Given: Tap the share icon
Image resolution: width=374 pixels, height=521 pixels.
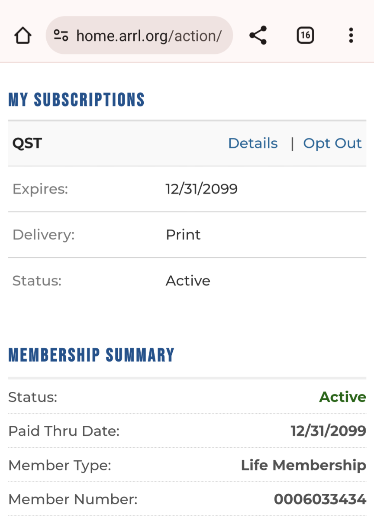Looking at the screenshot, I should coord(258,36).
